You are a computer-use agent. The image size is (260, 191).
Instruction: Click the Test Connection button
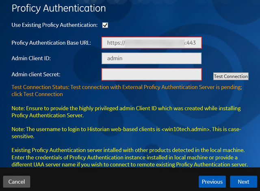point(231,76)
